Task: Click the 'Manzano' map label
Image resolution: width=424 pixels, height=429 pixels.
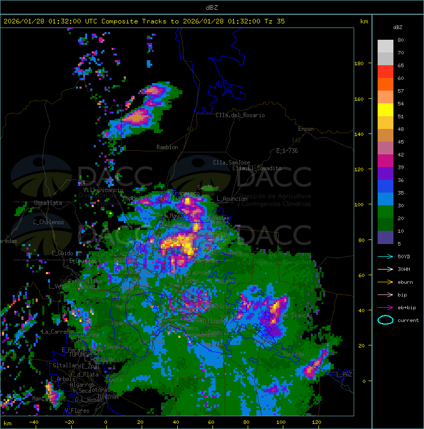Action: click(x=43, y=398)
